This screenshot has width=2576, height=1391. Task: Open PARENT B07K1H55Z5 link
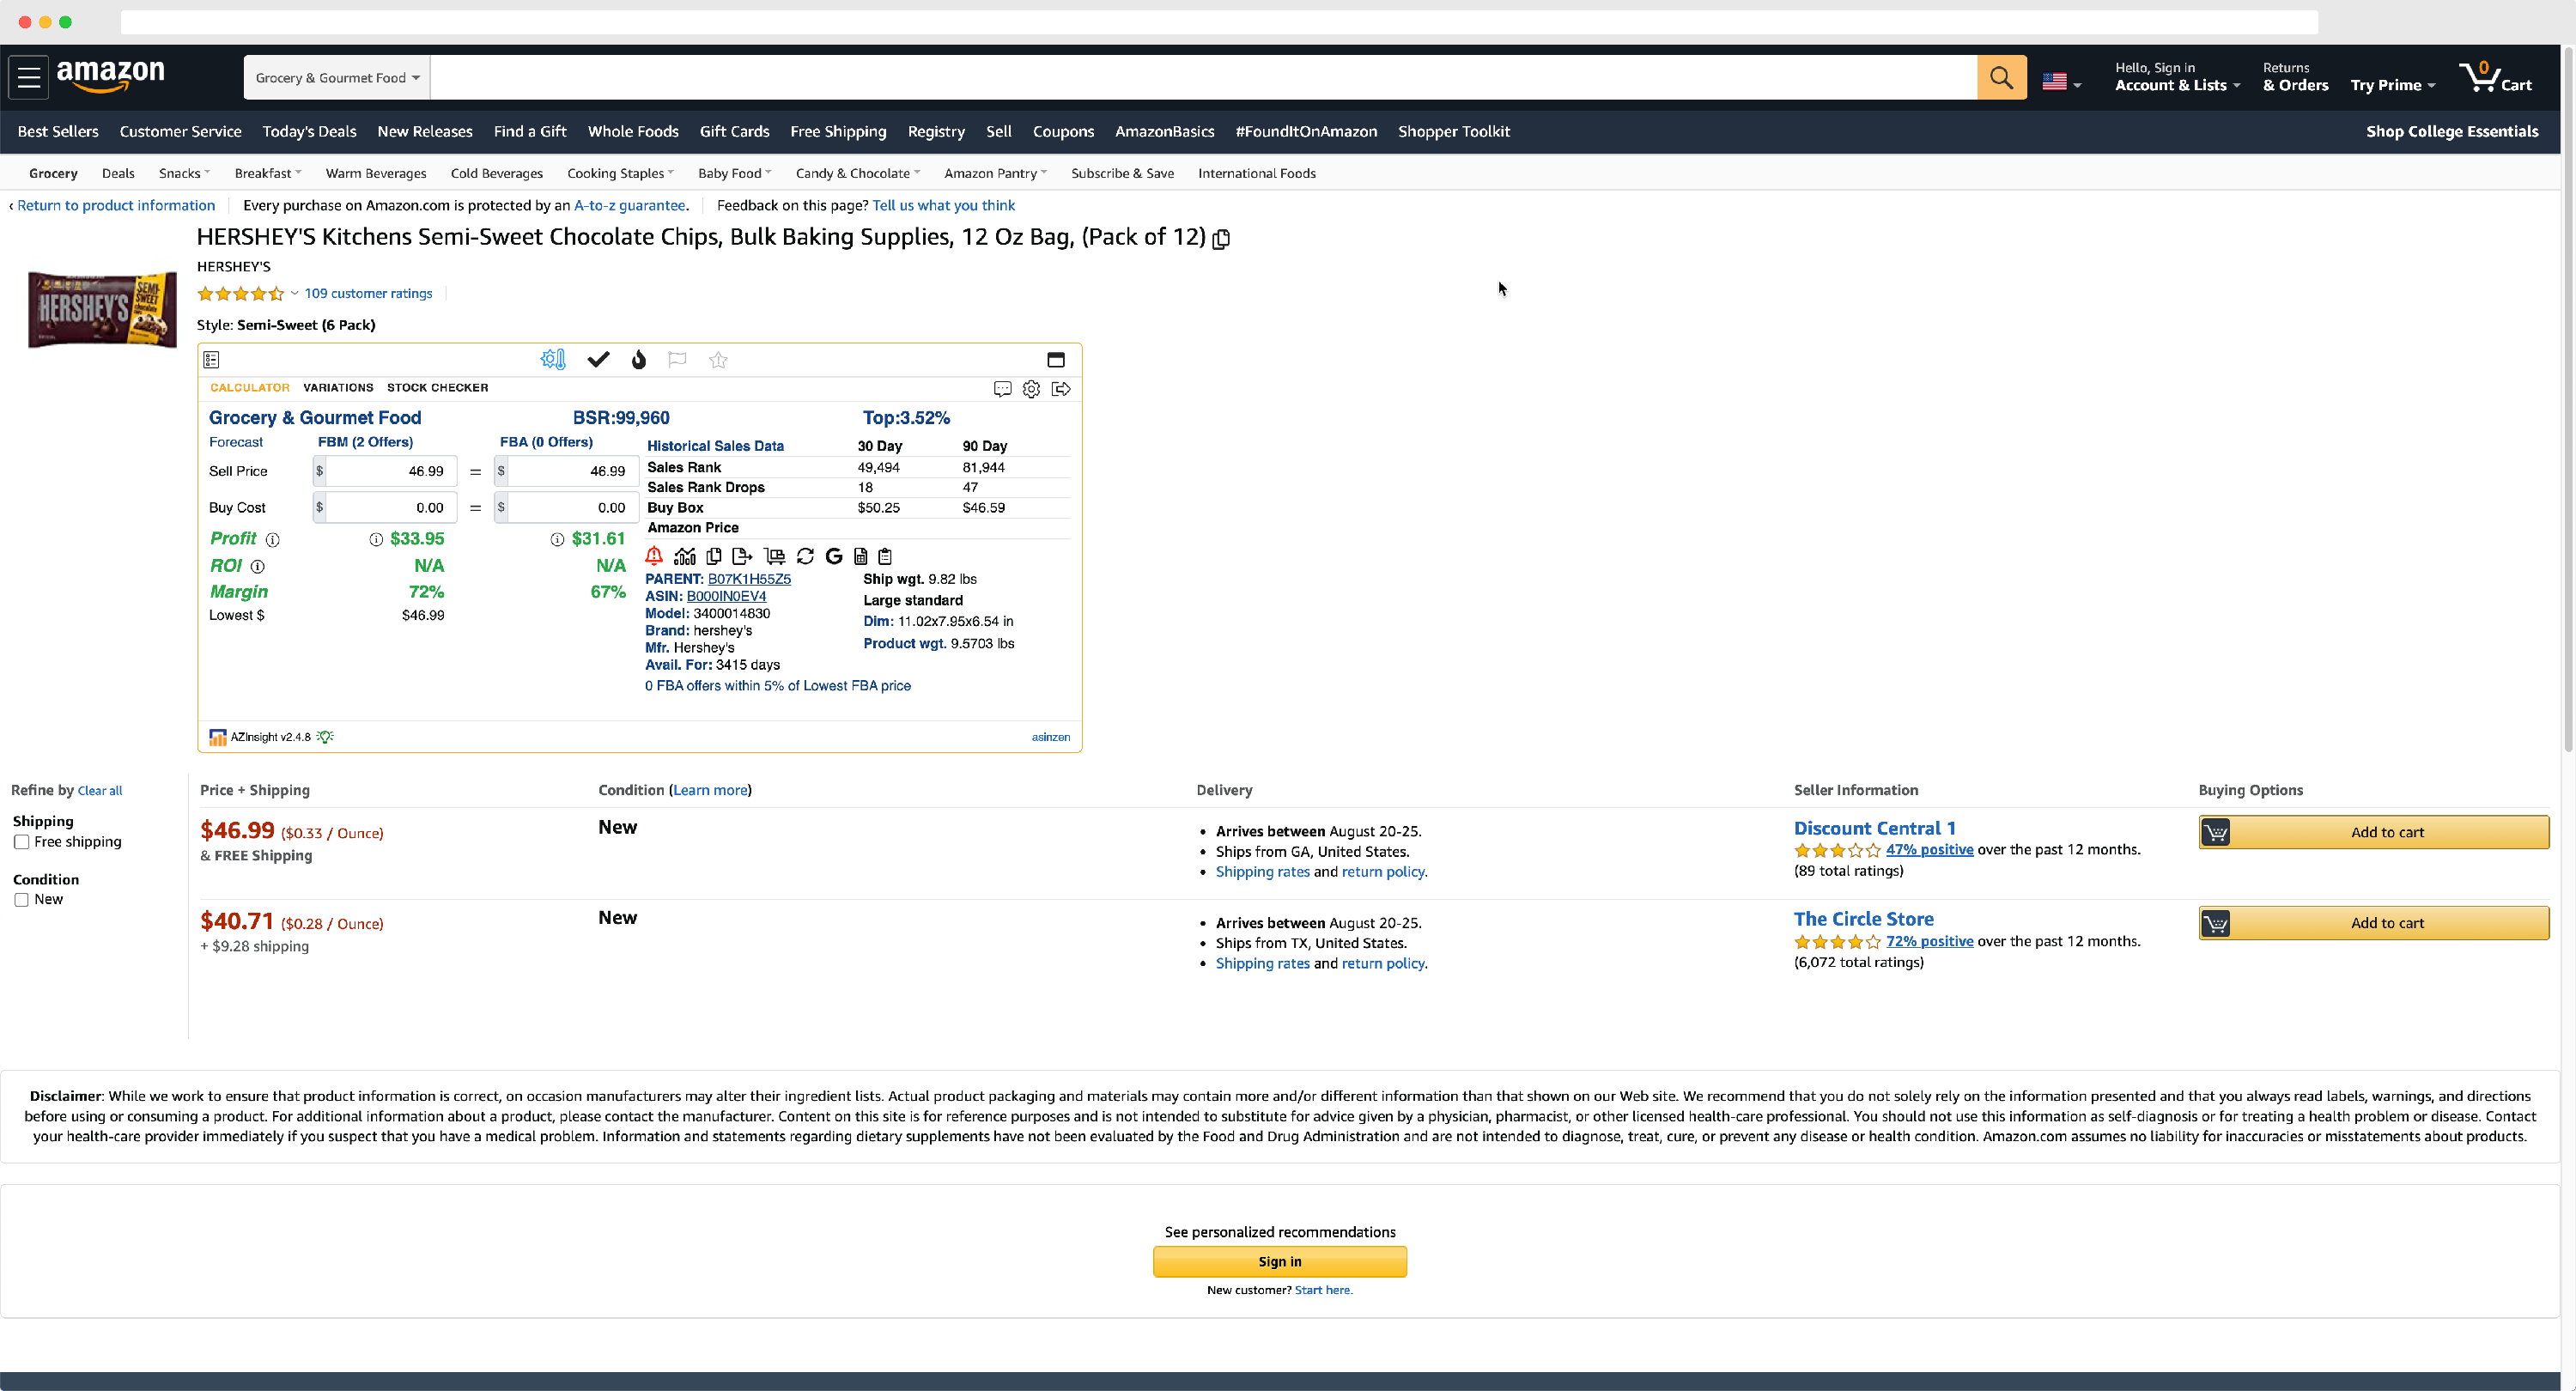pos(749,579)
